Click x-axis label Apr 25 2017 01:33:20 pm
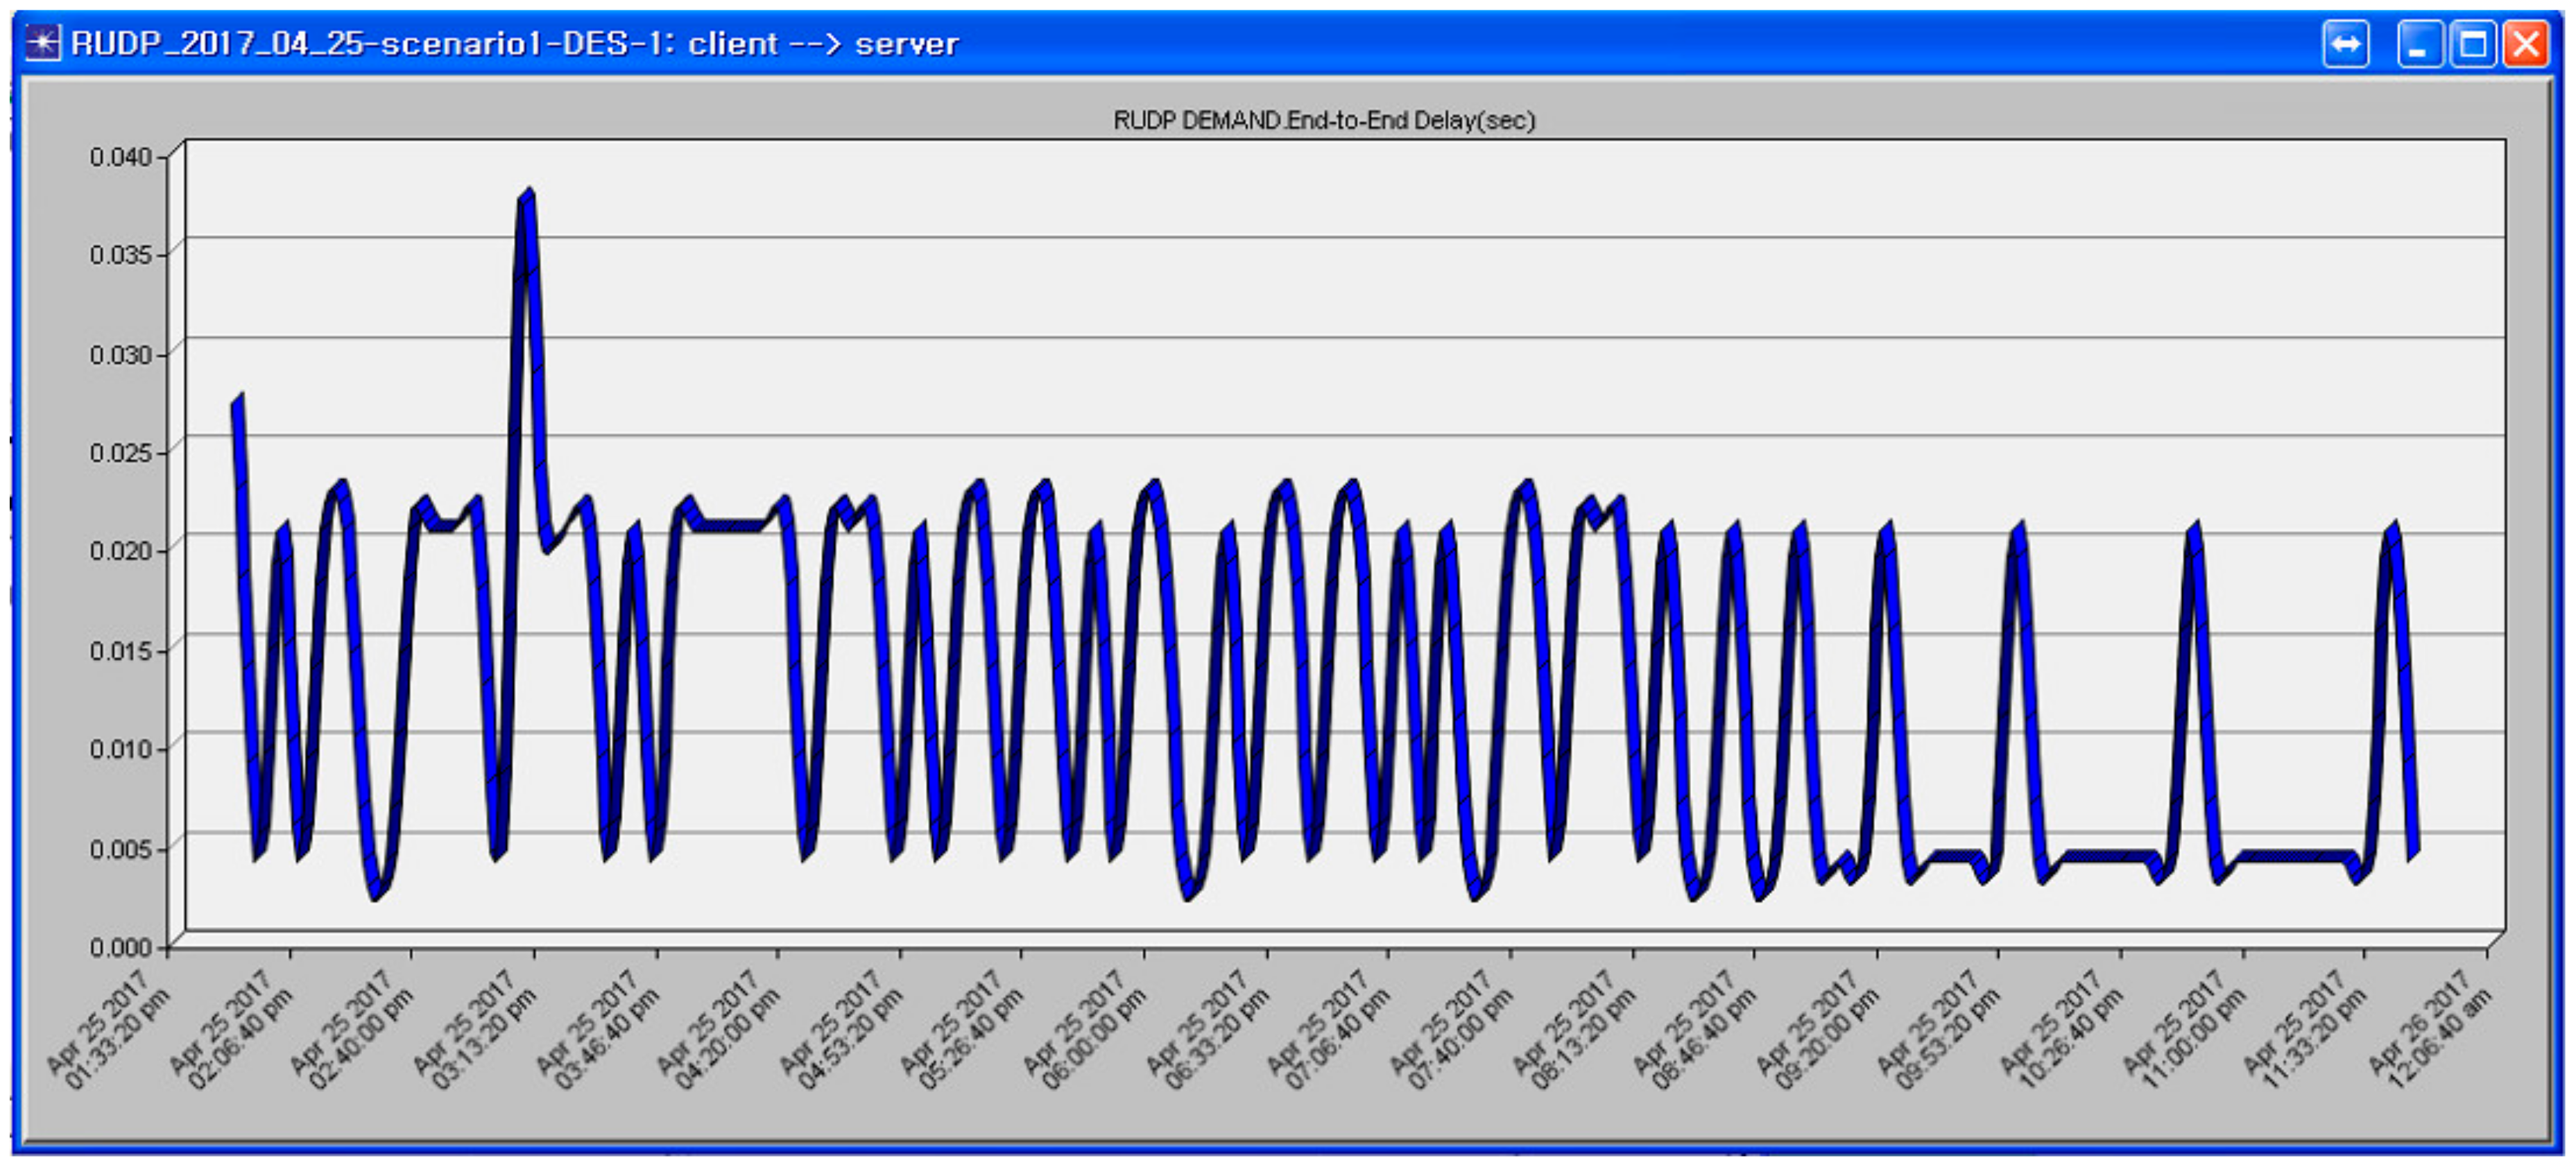Viewport: 2576px width, 1167px height. coord(108,1030)
